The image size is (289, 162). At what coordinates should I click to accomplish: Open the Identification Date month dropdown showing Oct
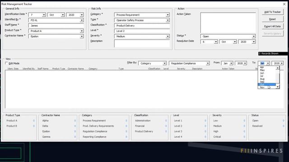pos(63,15)
